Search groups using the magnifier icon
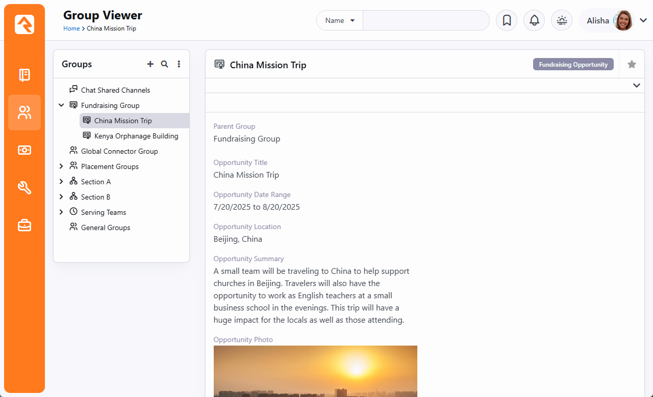653x397 pixels. 164,64
